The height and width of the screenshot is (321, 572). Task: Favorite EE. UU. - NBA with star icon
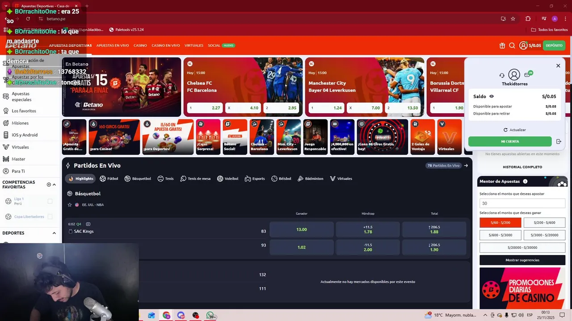(70, 205)
